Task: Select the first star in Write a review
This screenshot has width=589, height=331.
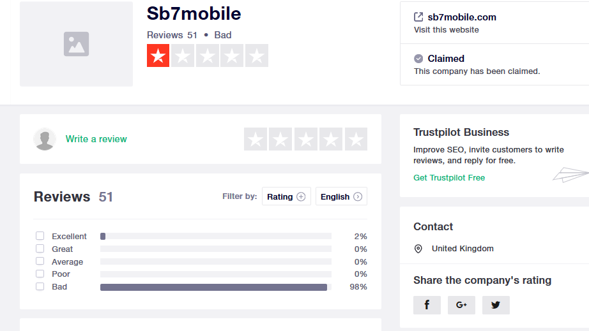Action: [x=256, y=139]
